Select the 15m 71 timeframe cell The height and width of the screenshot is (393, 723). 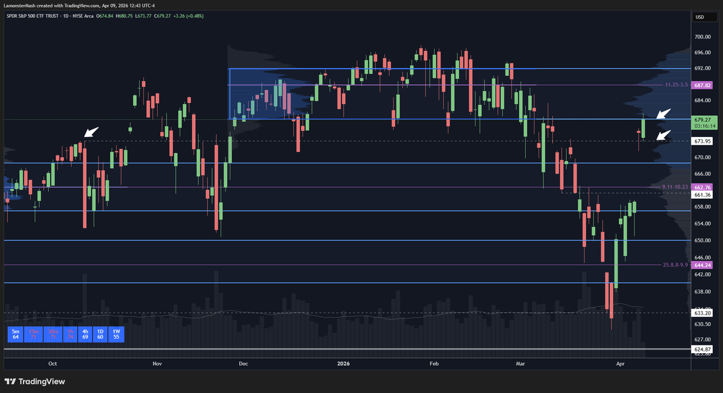pyautogui.click(x=34, y=335)
